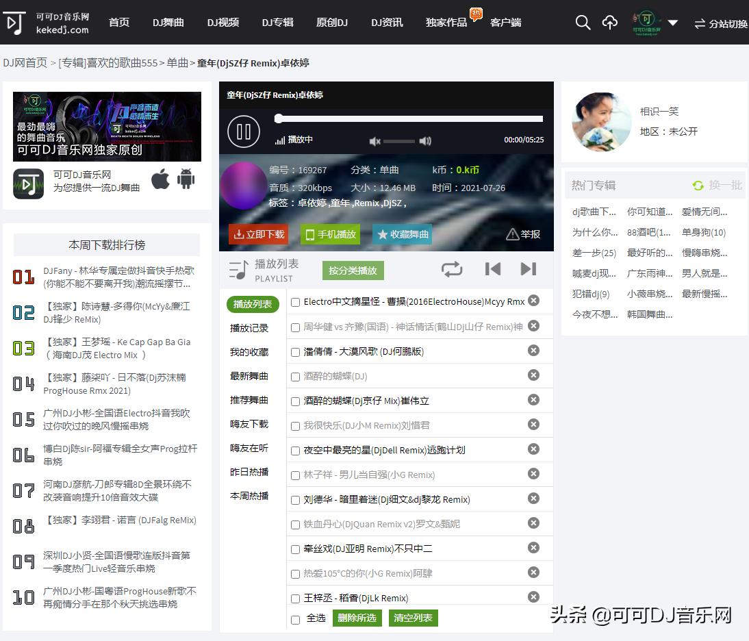Click the DJ网首页 breadcrumb link
The height and width of the screenshot is (641, 749).
(25, 63)
